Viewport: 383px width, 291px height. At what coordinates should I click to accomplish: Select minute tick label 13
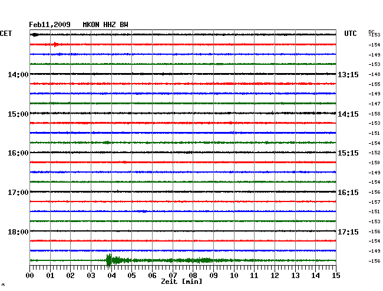295,275
